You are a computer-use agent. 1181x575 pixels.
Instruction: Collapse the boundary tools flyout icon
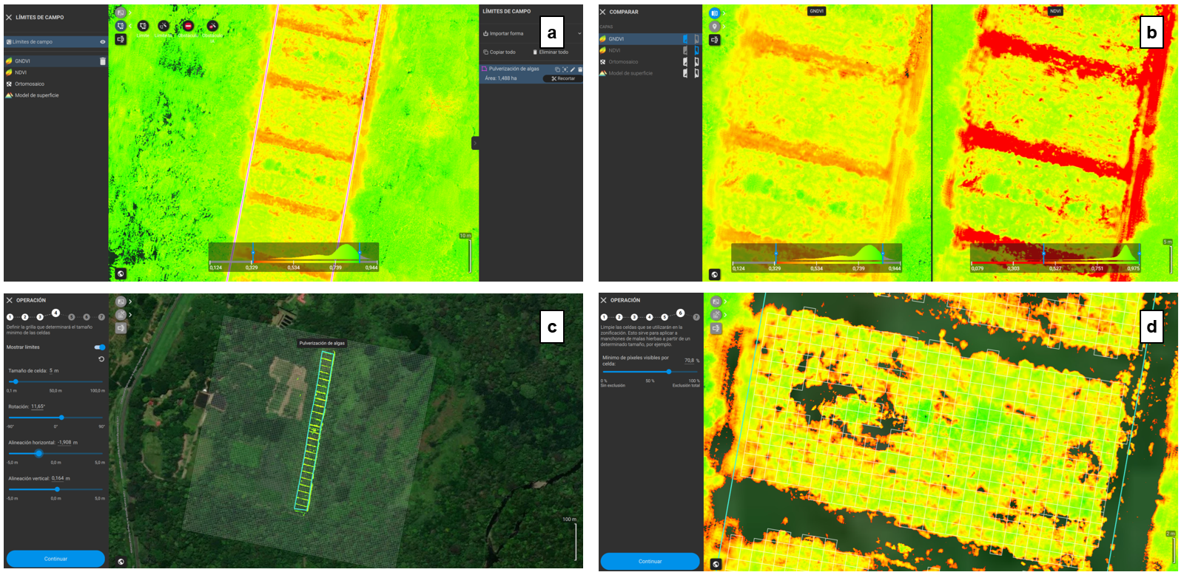pos(130,26)
